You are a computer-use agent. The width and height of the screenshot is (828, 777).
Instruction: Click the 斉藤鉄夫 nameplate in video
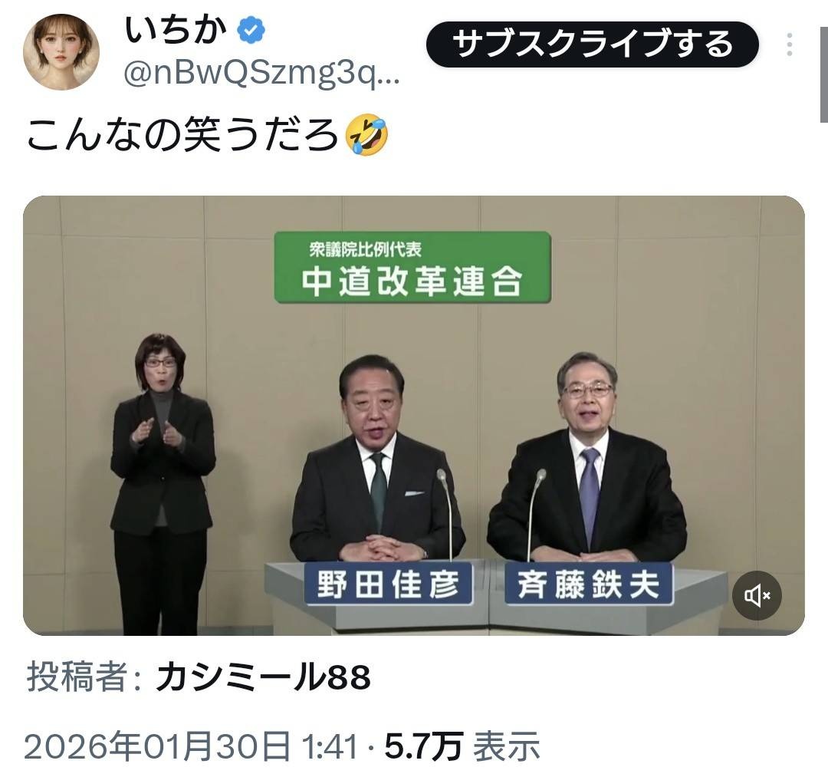point(588,584)
